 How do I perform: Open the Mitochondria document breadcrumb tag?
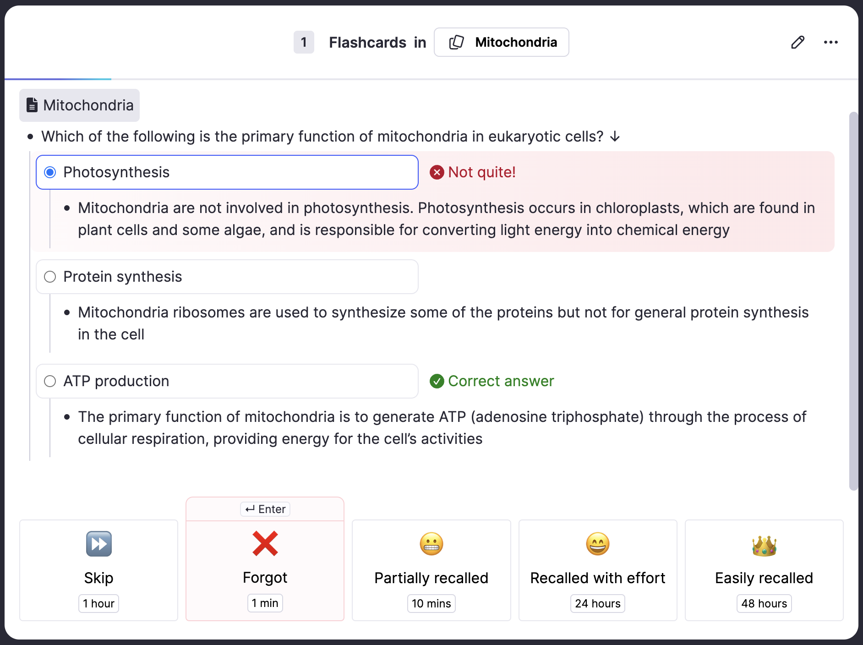(x=79, y=105)
